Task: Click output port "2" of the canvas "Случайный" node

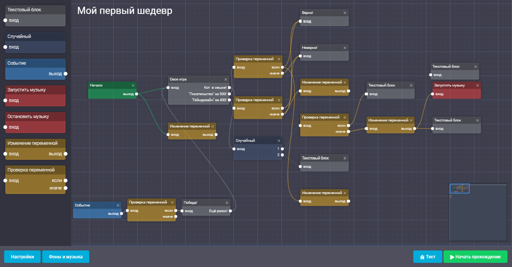Action: (x=282, y=155)
